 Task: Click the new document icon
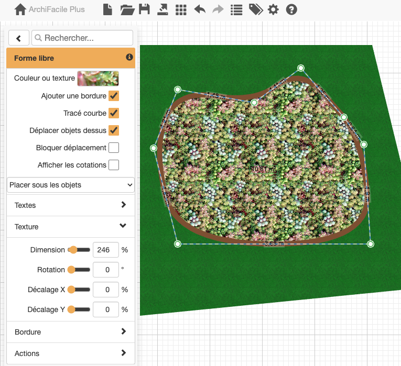coord(107,9)
